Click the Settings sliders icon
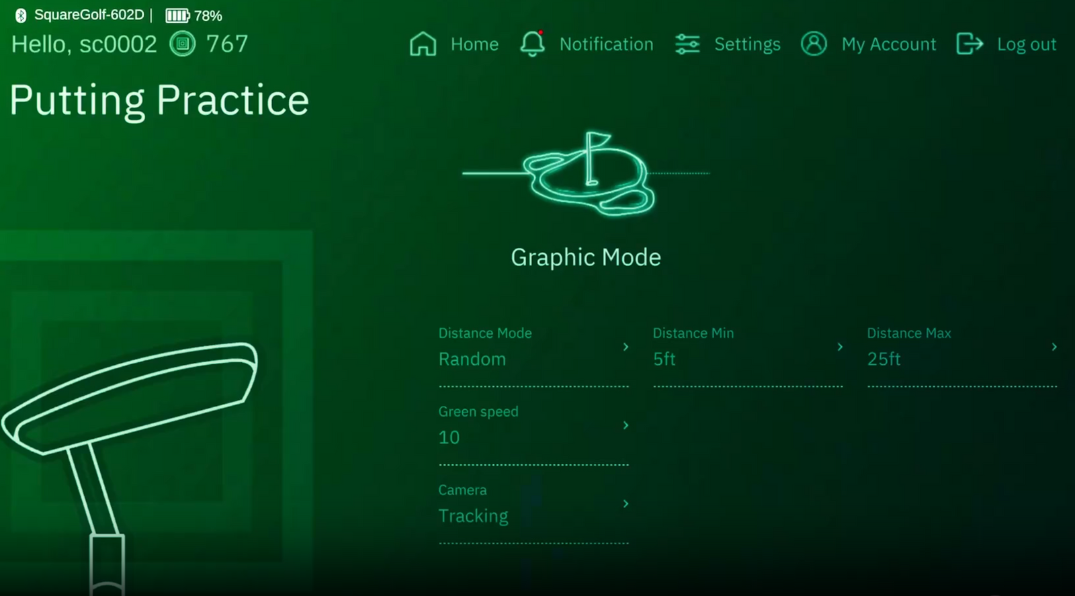 (x=687, y=44)
